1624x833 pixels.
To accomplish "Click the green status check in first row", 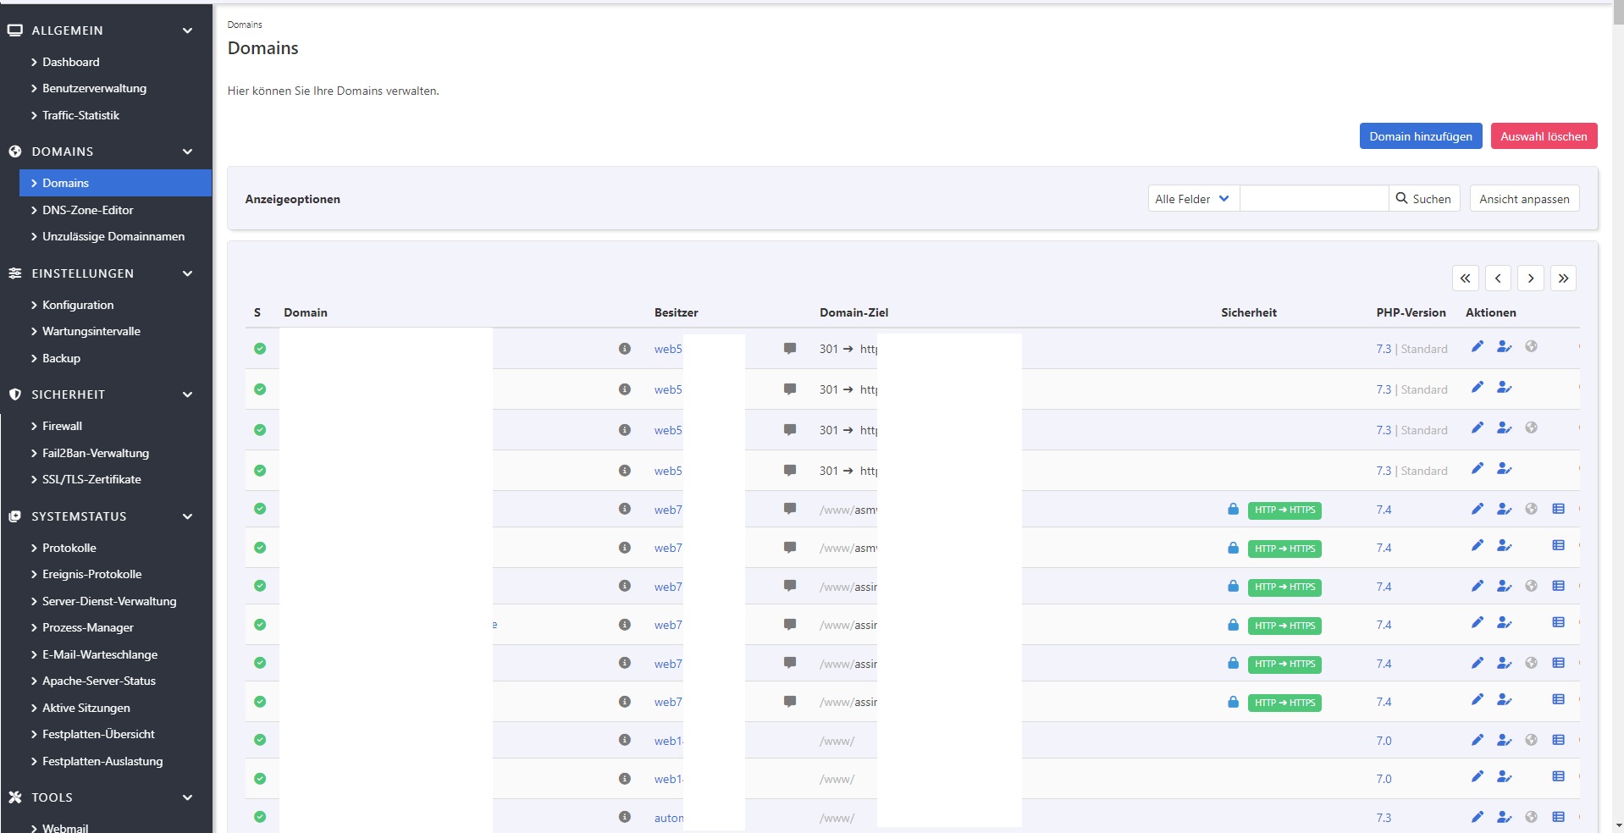I will [260, 349].
